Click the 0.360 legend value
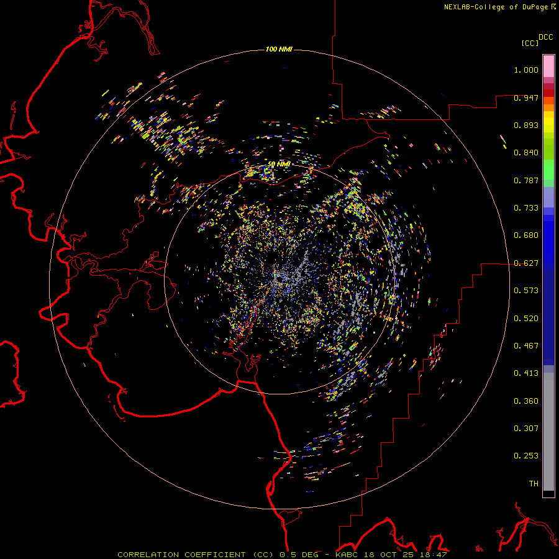The width and height of the screenshot is (559, 559). (526, 401)
